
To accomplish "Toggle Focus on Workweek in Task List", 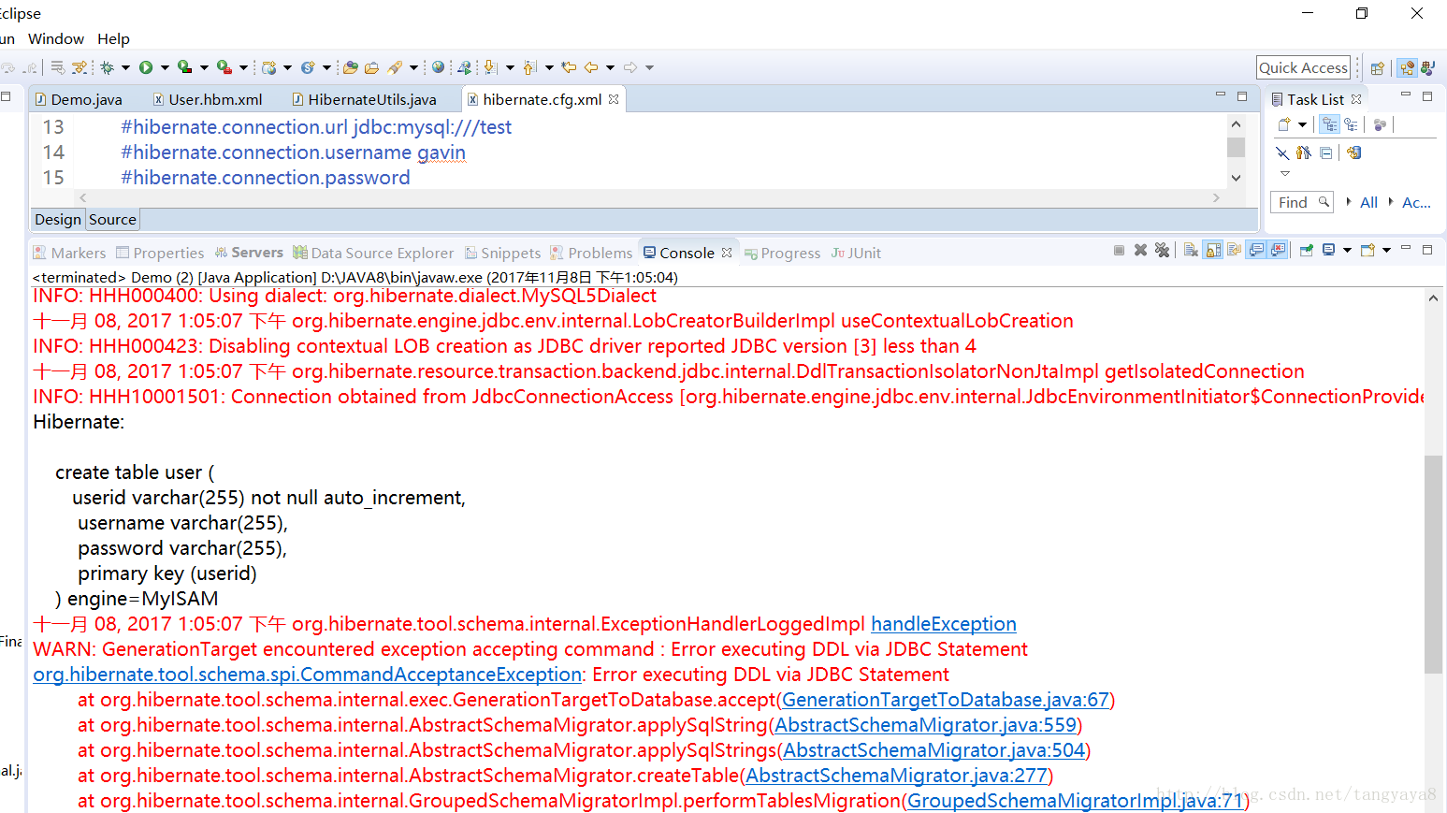I will point(1380,124).
